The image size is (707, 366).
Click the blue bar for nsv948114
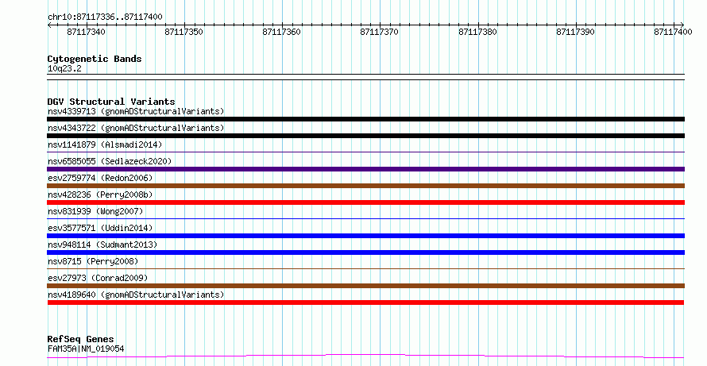coord(365,252)
